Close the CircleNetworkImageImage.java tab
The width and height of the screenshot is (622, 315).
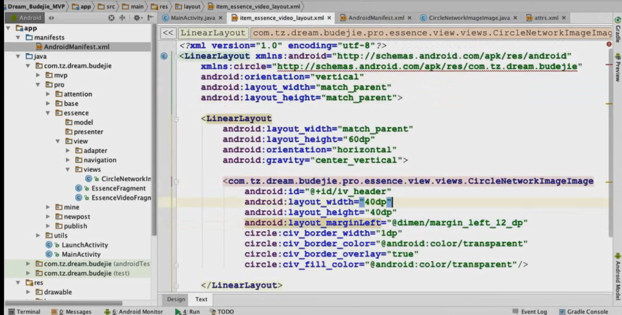pos(515,18)
